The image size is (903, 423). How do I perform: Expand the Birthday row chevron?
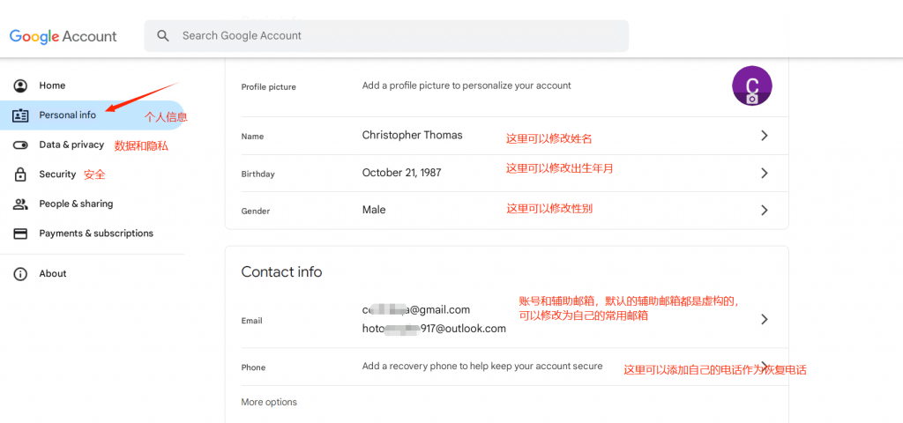tap(765, 174)
